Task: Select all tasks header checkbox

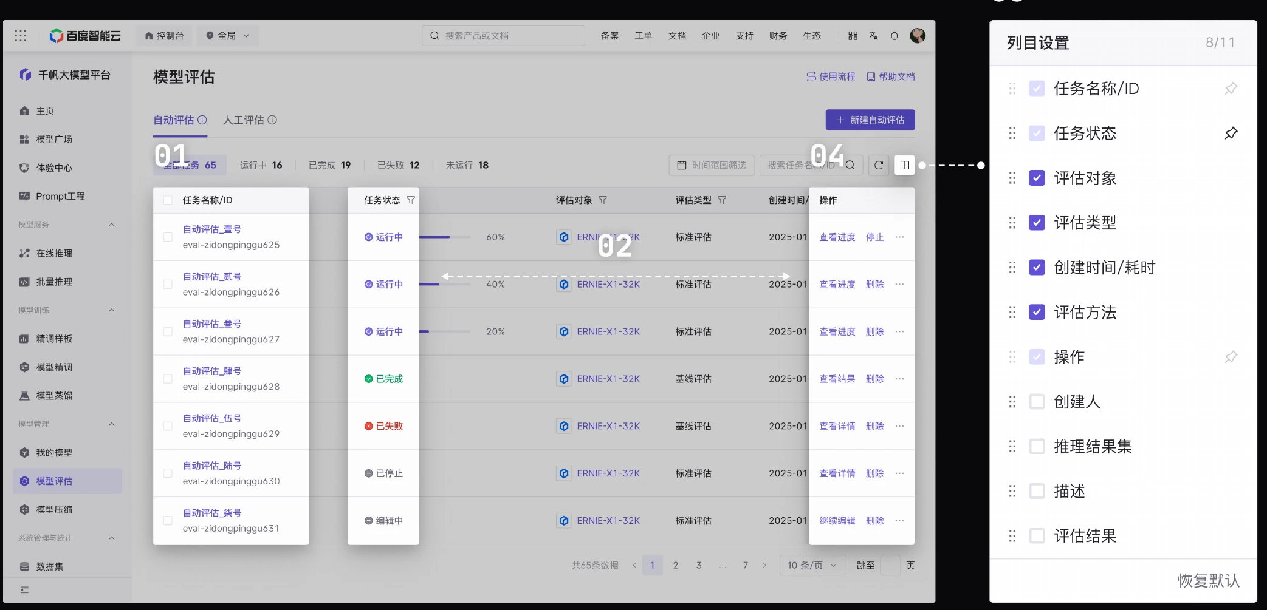Action: 168,200
